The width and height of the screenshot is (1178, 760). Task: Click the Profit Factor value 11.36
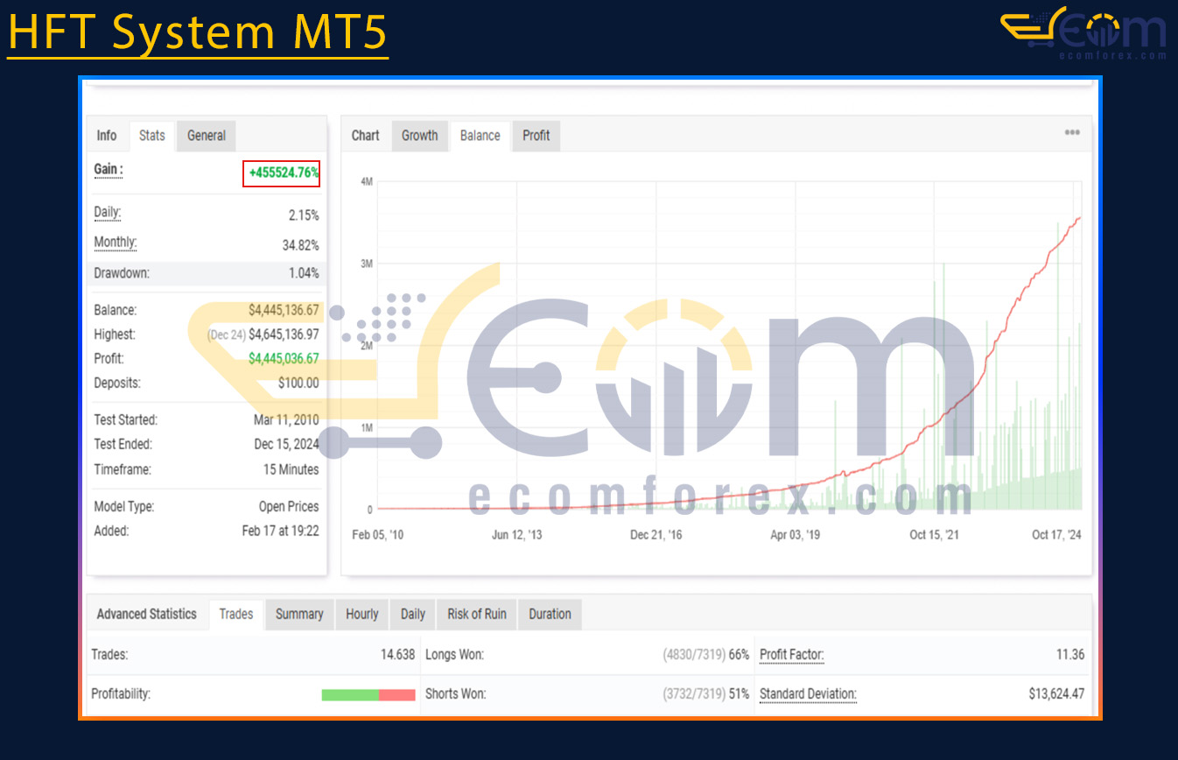1070,655
